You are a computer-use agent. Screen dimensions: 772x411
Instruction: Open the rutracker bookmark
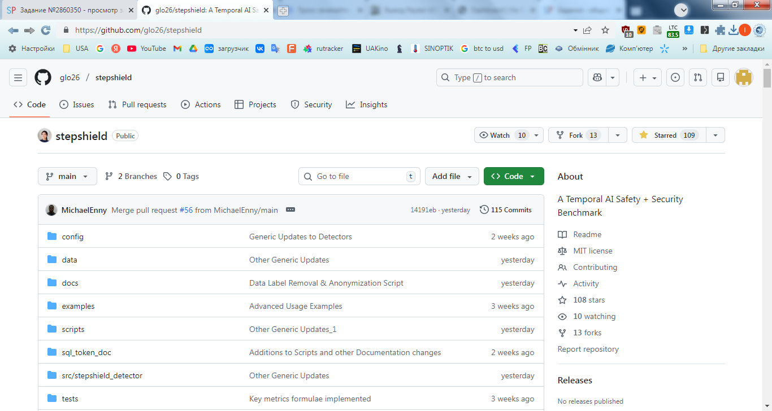pos(323,49)
